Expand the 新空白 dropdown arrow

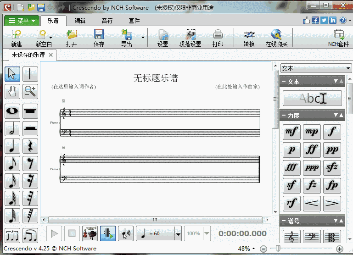click(50, 38)
